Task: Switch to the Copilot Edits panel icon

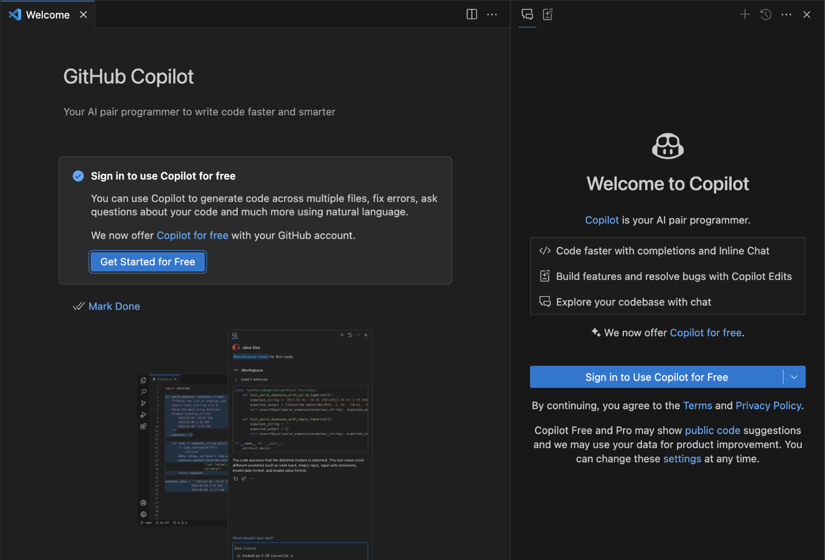Action: (x=547, y=14)
